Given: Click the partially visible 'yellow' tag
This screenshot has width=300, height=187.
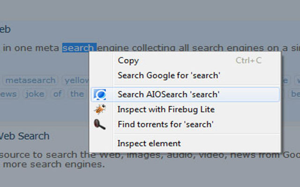Looking at the screenshot, I should coord(76,80).
